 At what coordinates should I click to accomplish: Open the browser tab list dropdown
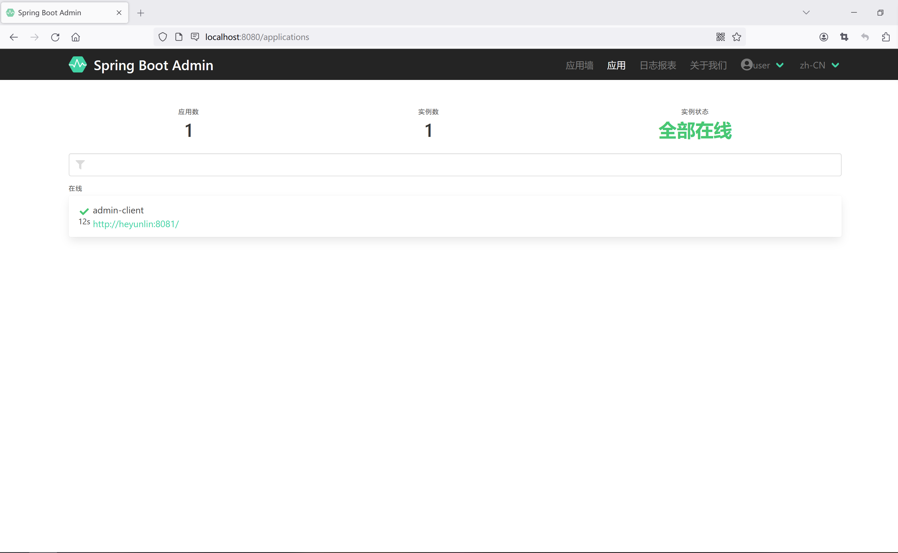806,12
